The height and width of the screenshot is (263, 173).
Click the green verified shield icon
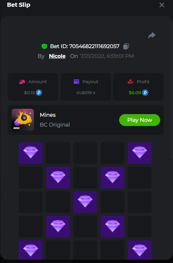44,46
